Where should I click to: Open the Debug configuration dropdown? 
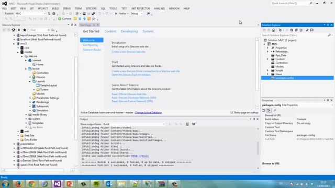coord(136,14)
